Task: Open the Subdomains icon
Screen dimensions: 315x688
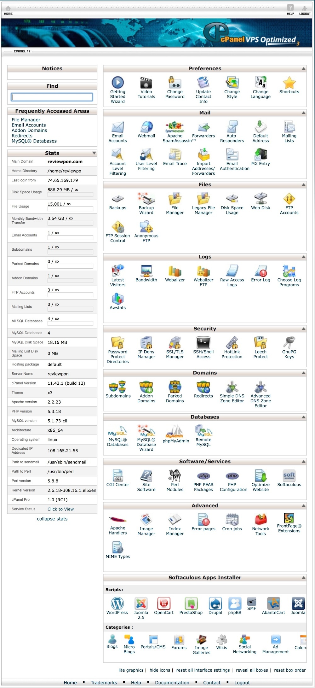Action: click(x=118, y=387)
